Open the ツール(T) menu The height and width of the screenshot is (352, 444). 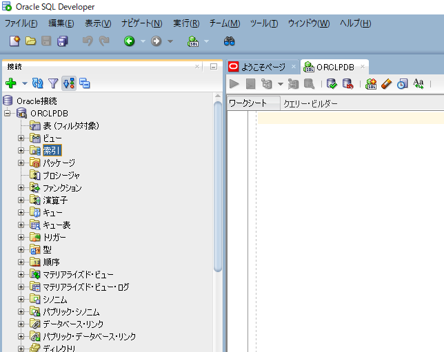(x=264, y=23)
